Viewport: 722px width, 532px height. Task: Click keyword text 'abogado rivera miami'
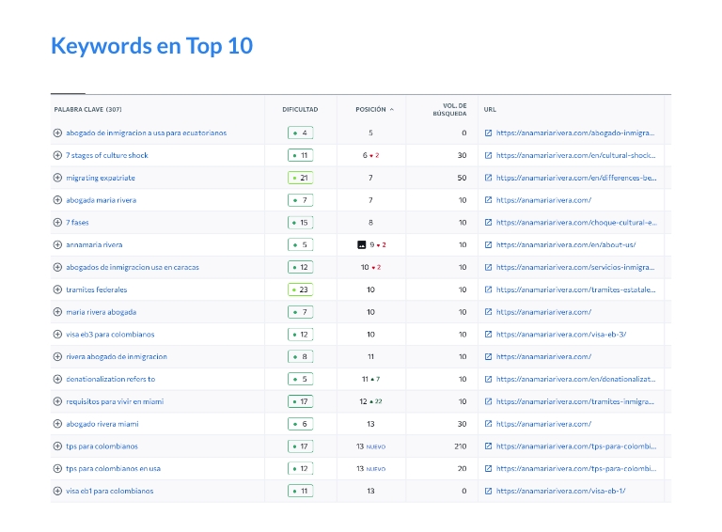tap(102, 424)
